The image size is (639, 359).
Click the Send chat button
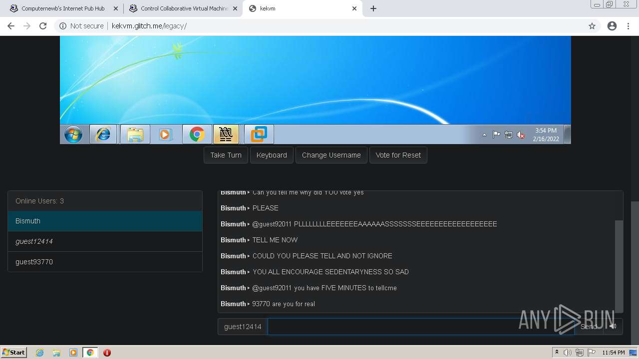pos(589,327)
